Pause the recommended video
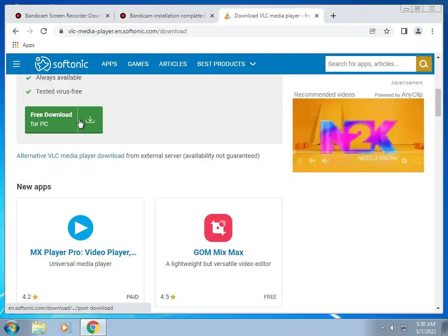The width and height of the screenshot is (448, 336). 299,161
